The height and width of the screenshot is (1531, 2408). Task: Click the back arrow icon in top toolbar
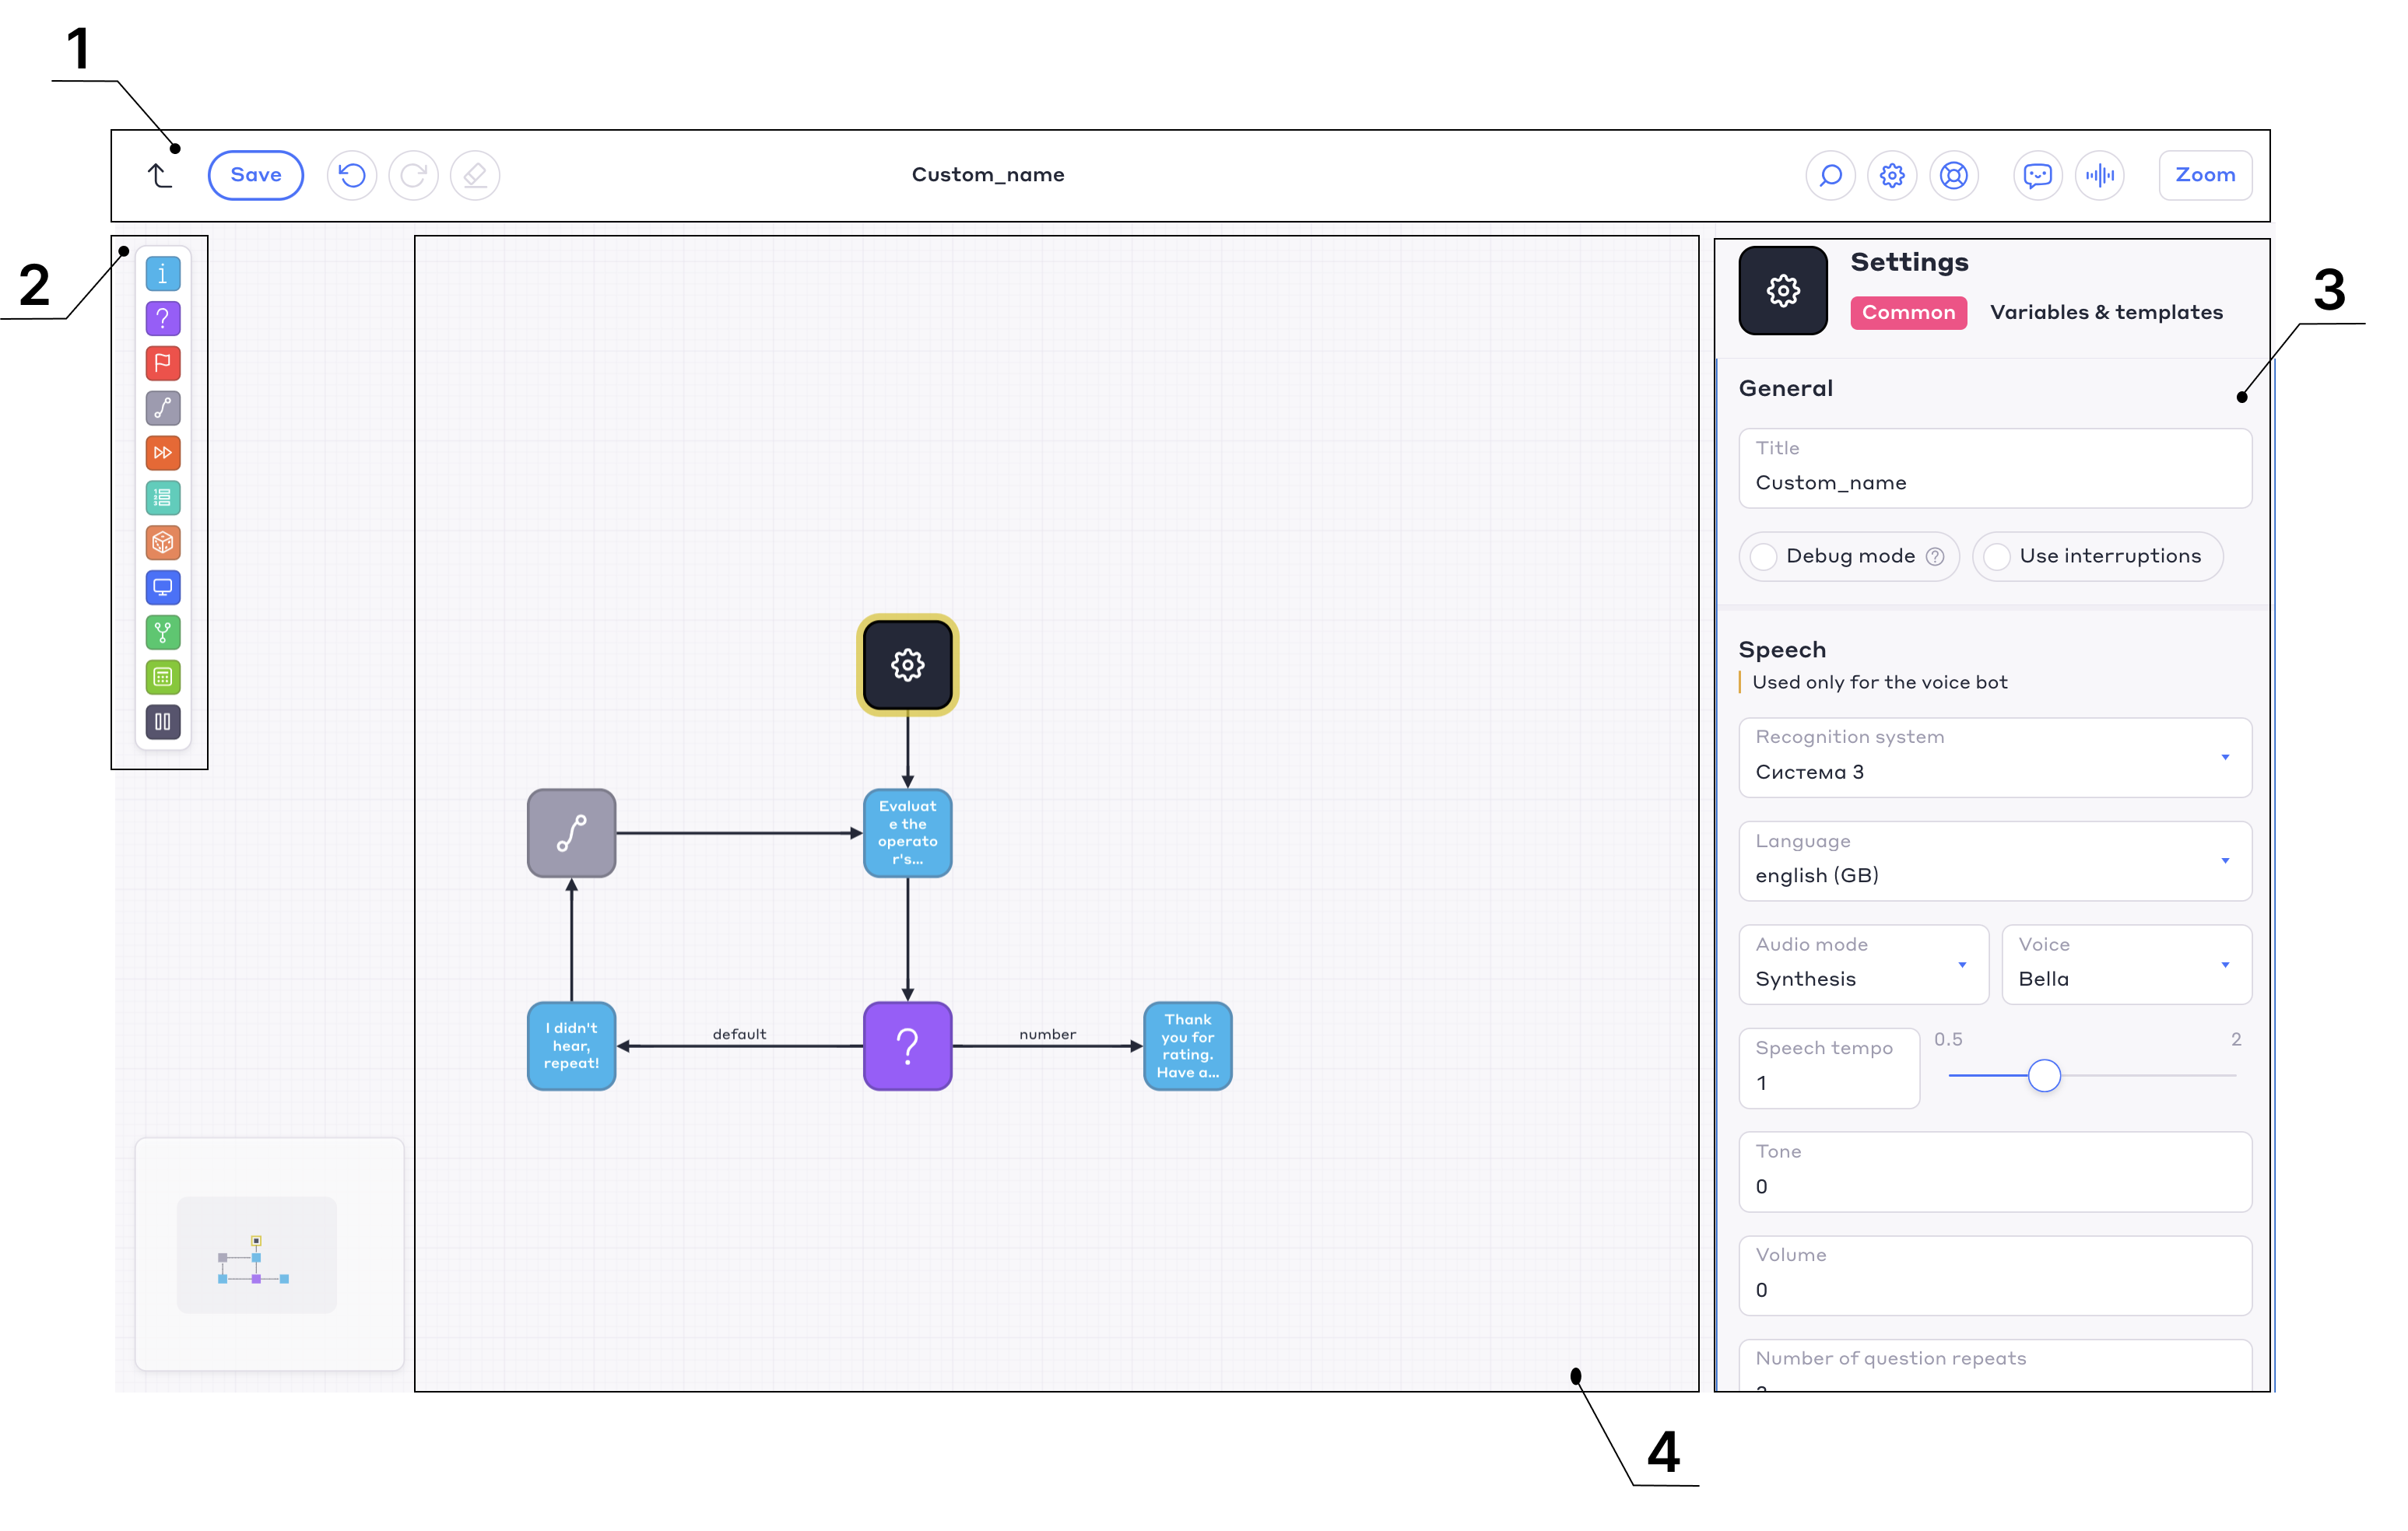[160, 176]
